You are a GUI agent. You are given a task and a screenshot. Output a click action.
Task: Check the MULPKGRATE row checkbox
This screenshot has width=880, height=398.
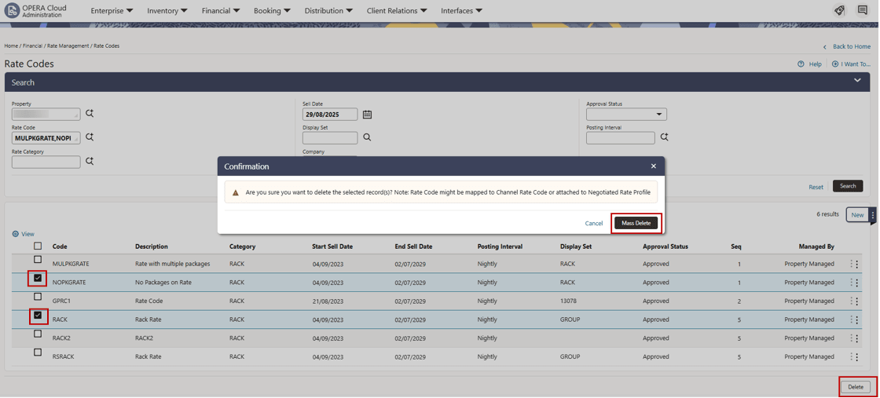[x=38, y=260]
